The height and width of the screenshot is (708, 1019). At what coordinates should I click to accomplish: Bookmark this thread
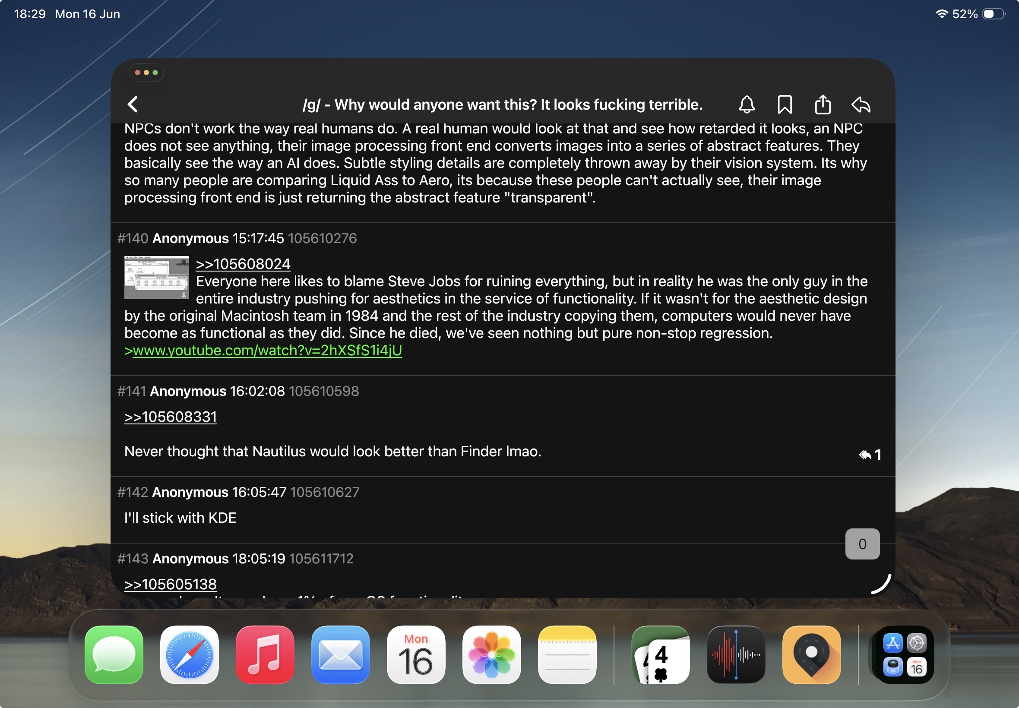(x=784, y=105)
